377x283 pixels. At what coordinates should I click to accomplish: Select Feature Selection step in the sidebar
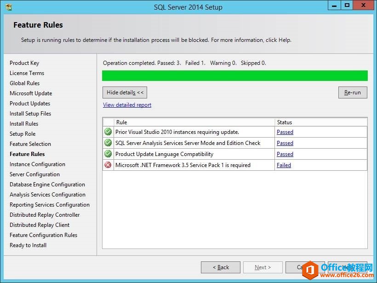point(30,144)
